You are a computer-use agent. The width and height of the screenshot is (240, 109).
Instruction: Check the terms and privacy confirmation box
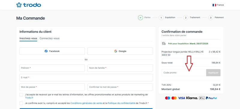[21, 103]
